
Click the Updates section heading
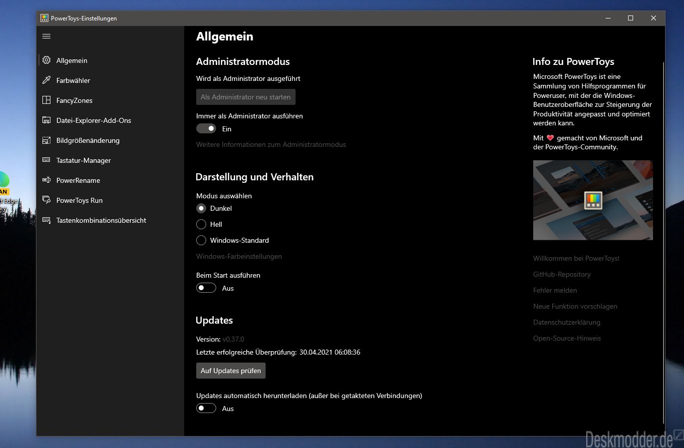pyautogui.click(x=214, y=320)
